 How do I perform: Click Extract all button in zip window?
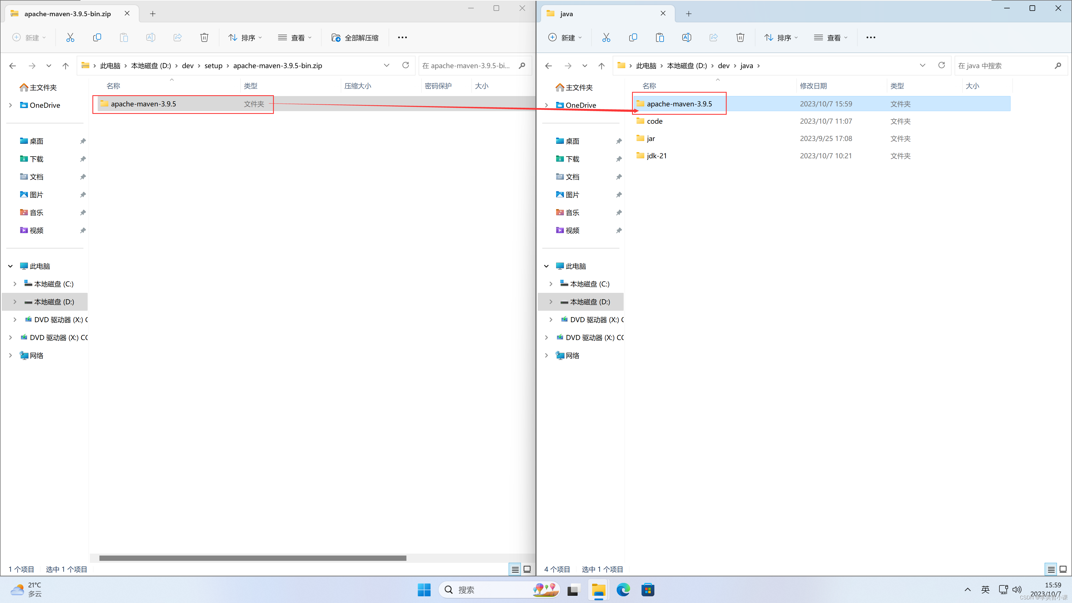pos(355,37)
